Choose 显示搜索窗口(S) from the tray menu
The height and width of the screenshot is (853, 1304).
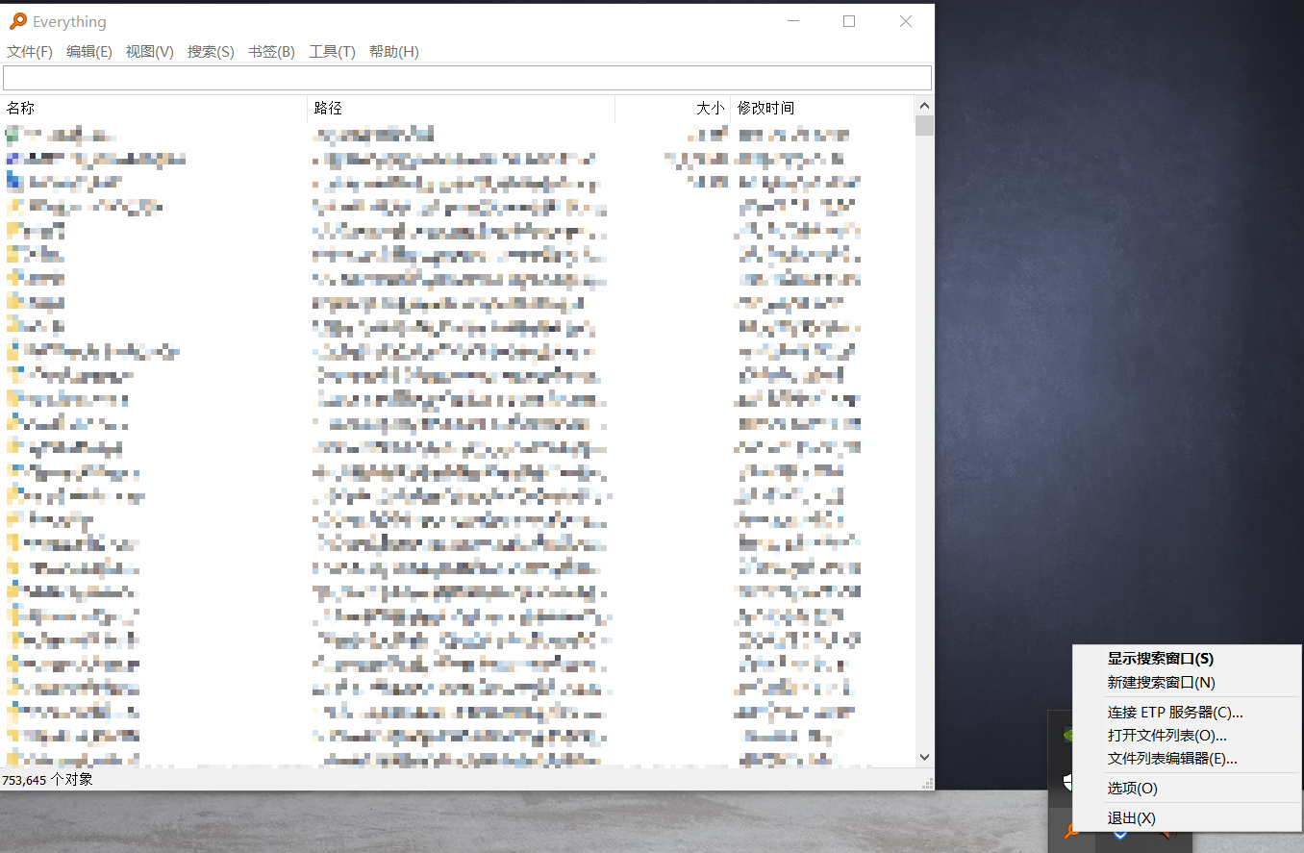pos(1160,659)
